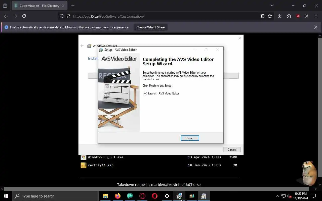Click the date 18-Jan-2023 15:32
This screenshot has width=322, height=201.
point(205,165)
